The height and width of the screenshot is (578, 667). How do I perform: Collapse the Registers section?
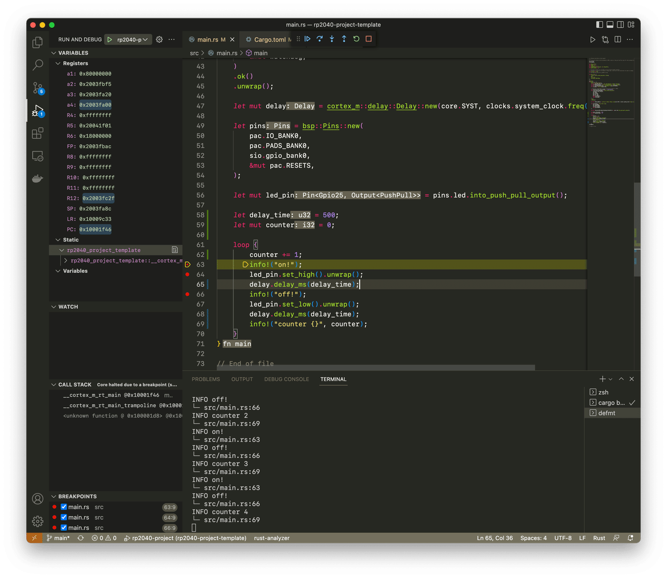click(58, 63)
